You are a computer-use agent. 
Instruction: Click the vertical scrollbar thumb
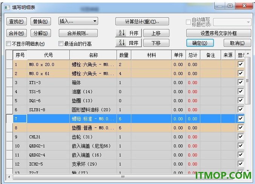pyautogui.click(x=248, y=81)
